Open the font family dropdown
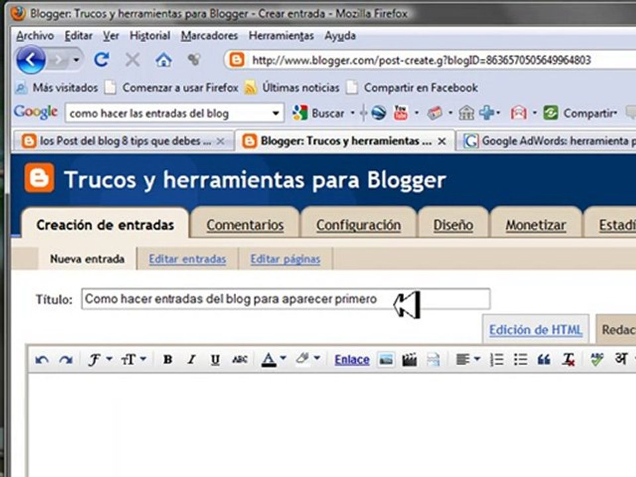This screenshot has width=636, height=477. 100,359
